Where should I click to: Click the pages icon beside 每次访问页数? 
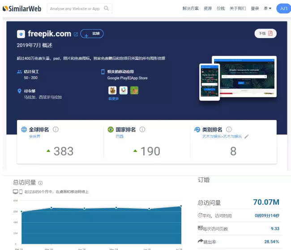pos(200,228)
